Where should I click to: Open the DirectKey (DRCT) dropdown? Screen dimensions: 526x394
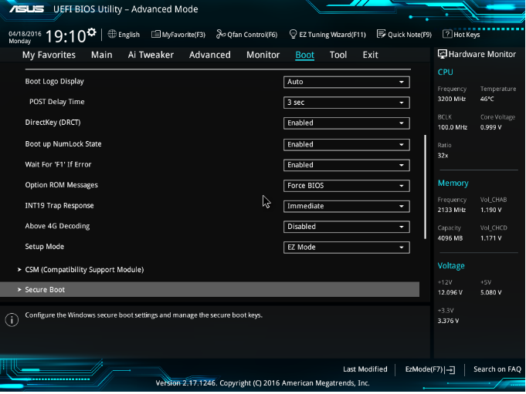[347, 123]
